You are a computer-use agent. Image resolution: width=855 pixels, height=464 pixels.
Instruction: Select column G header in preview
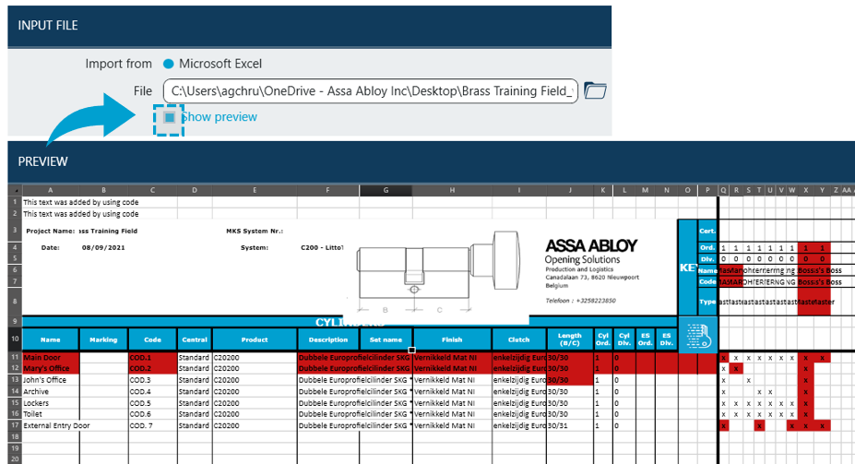[386, 190]
